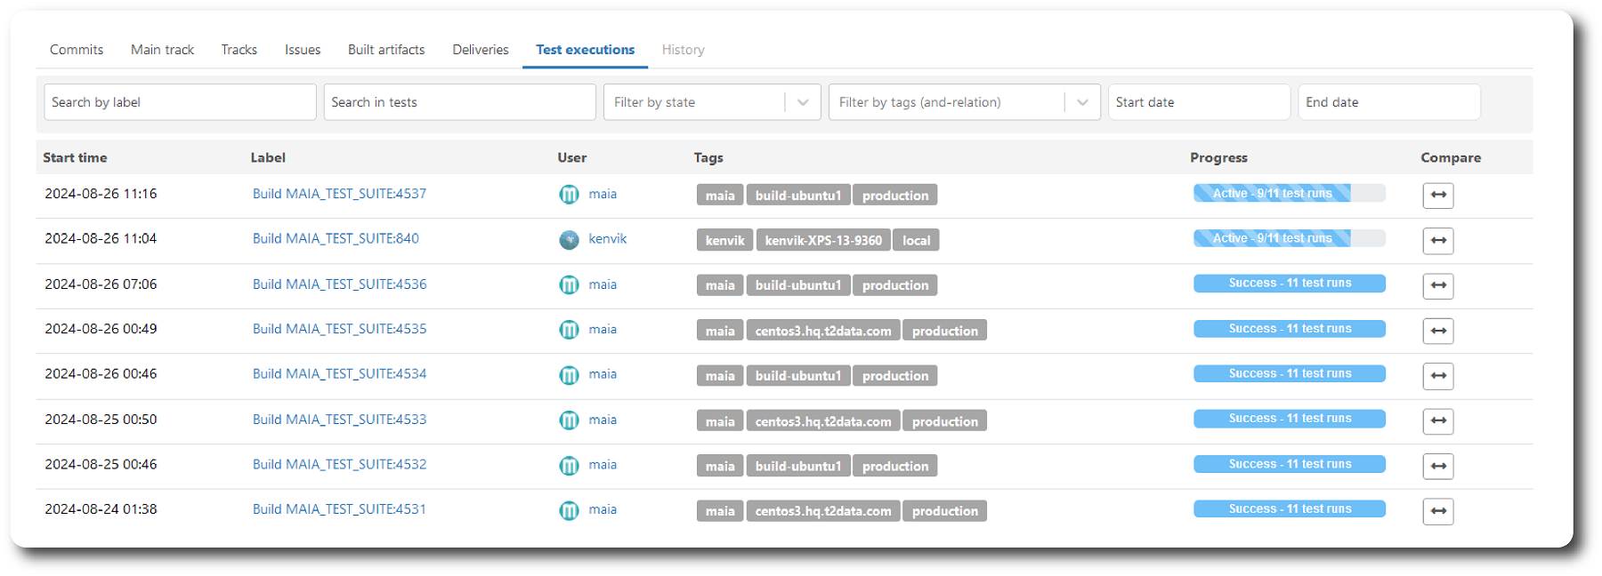
Task: Open Build MAIA_TEST_SUITE:4535 link
Action: pos(339,329)
